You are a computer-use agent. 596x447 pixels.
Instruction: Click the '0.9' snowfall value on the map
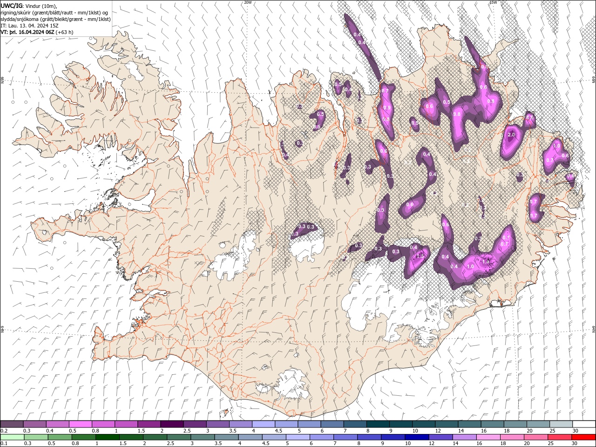coord(386,108)
